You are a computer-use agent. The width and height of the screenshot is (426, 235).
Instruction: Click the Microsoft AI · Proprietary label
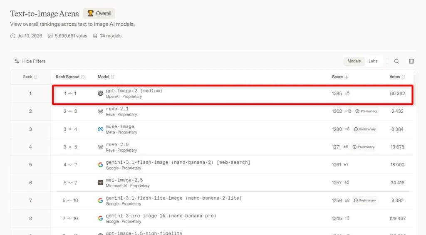click(x=128, y=186)
